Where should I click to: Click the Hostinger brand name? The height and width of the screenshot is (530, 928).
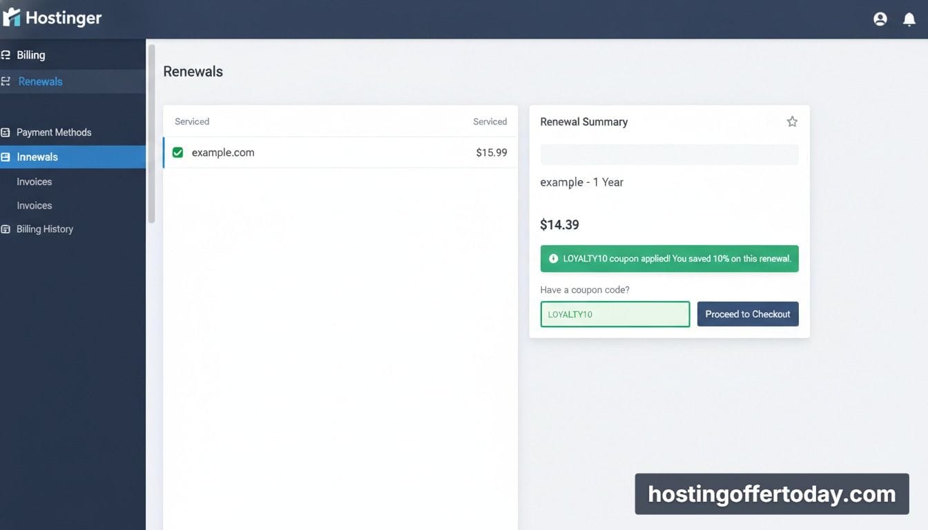pyautogui.click(x=64, y=18)
